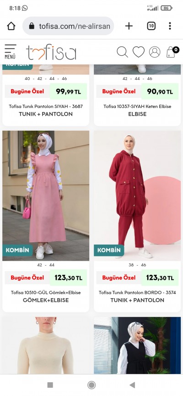Tap the Android home circle button

pyautogui.click(x=91, y=385)
